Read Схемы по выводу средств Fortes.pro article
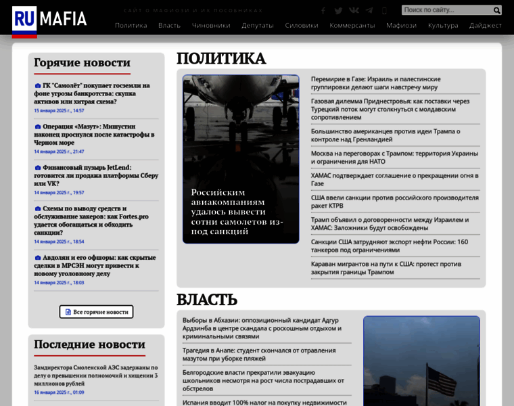Screen dimensions: 514x406 tap(91, 221)
